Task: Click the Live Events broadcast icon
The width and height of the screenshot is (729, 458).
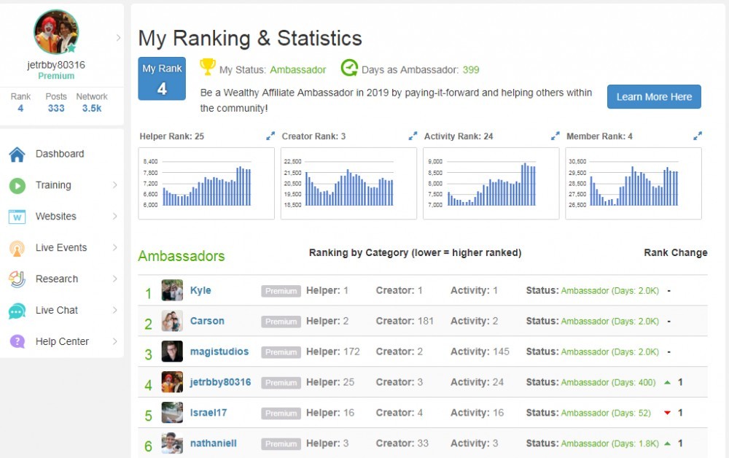Action: (x=17, y=248)
